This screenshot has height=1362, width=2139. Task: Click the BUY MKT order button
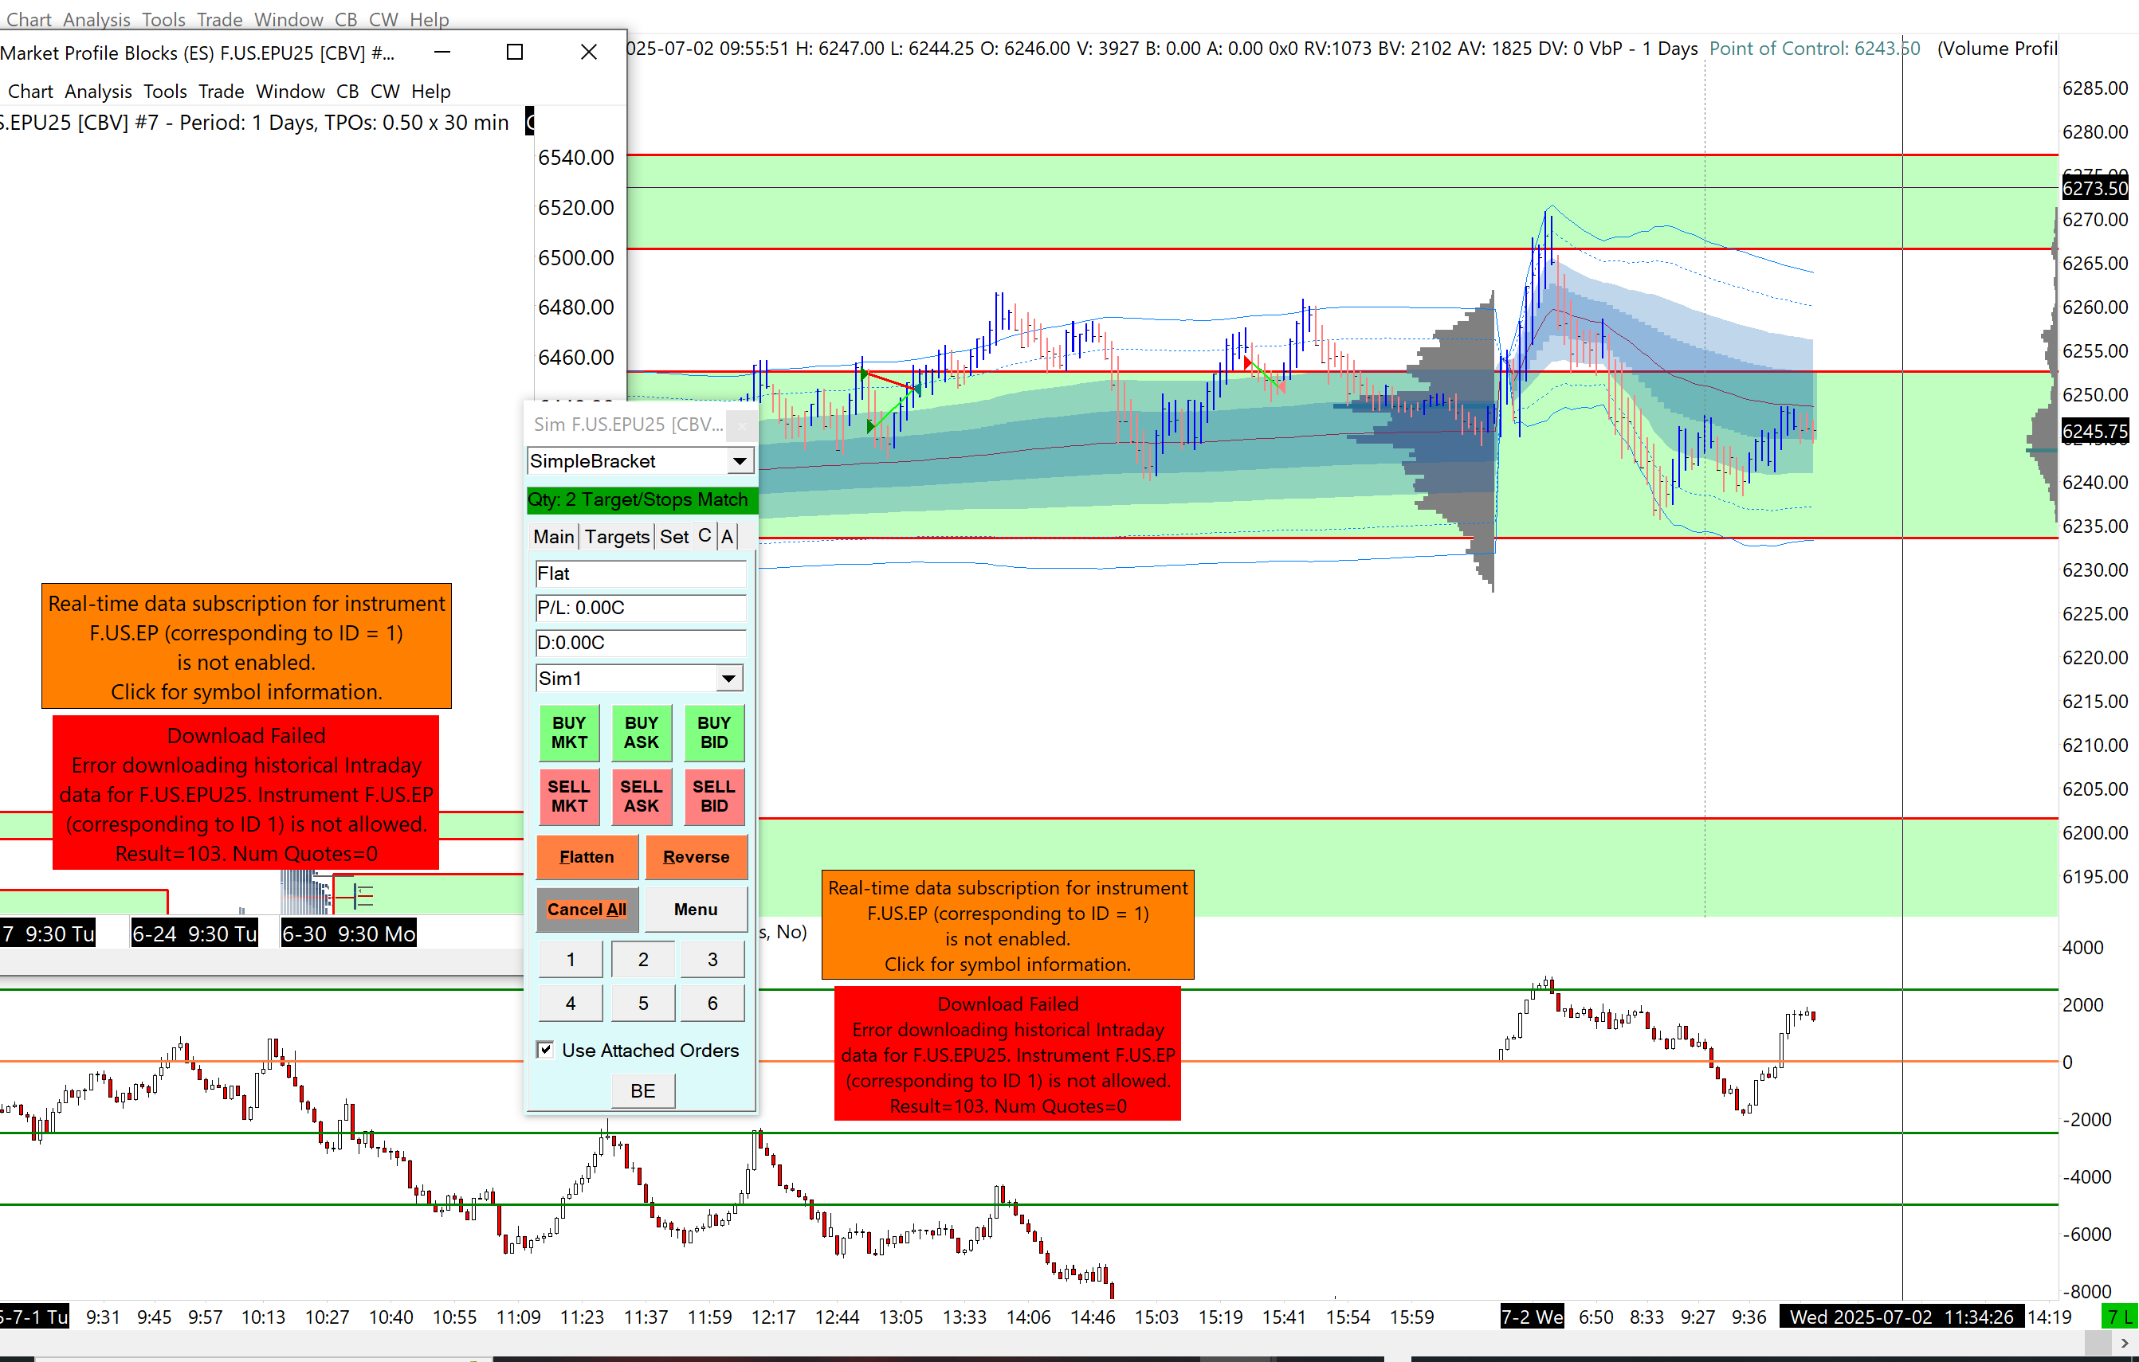[568, 733]
